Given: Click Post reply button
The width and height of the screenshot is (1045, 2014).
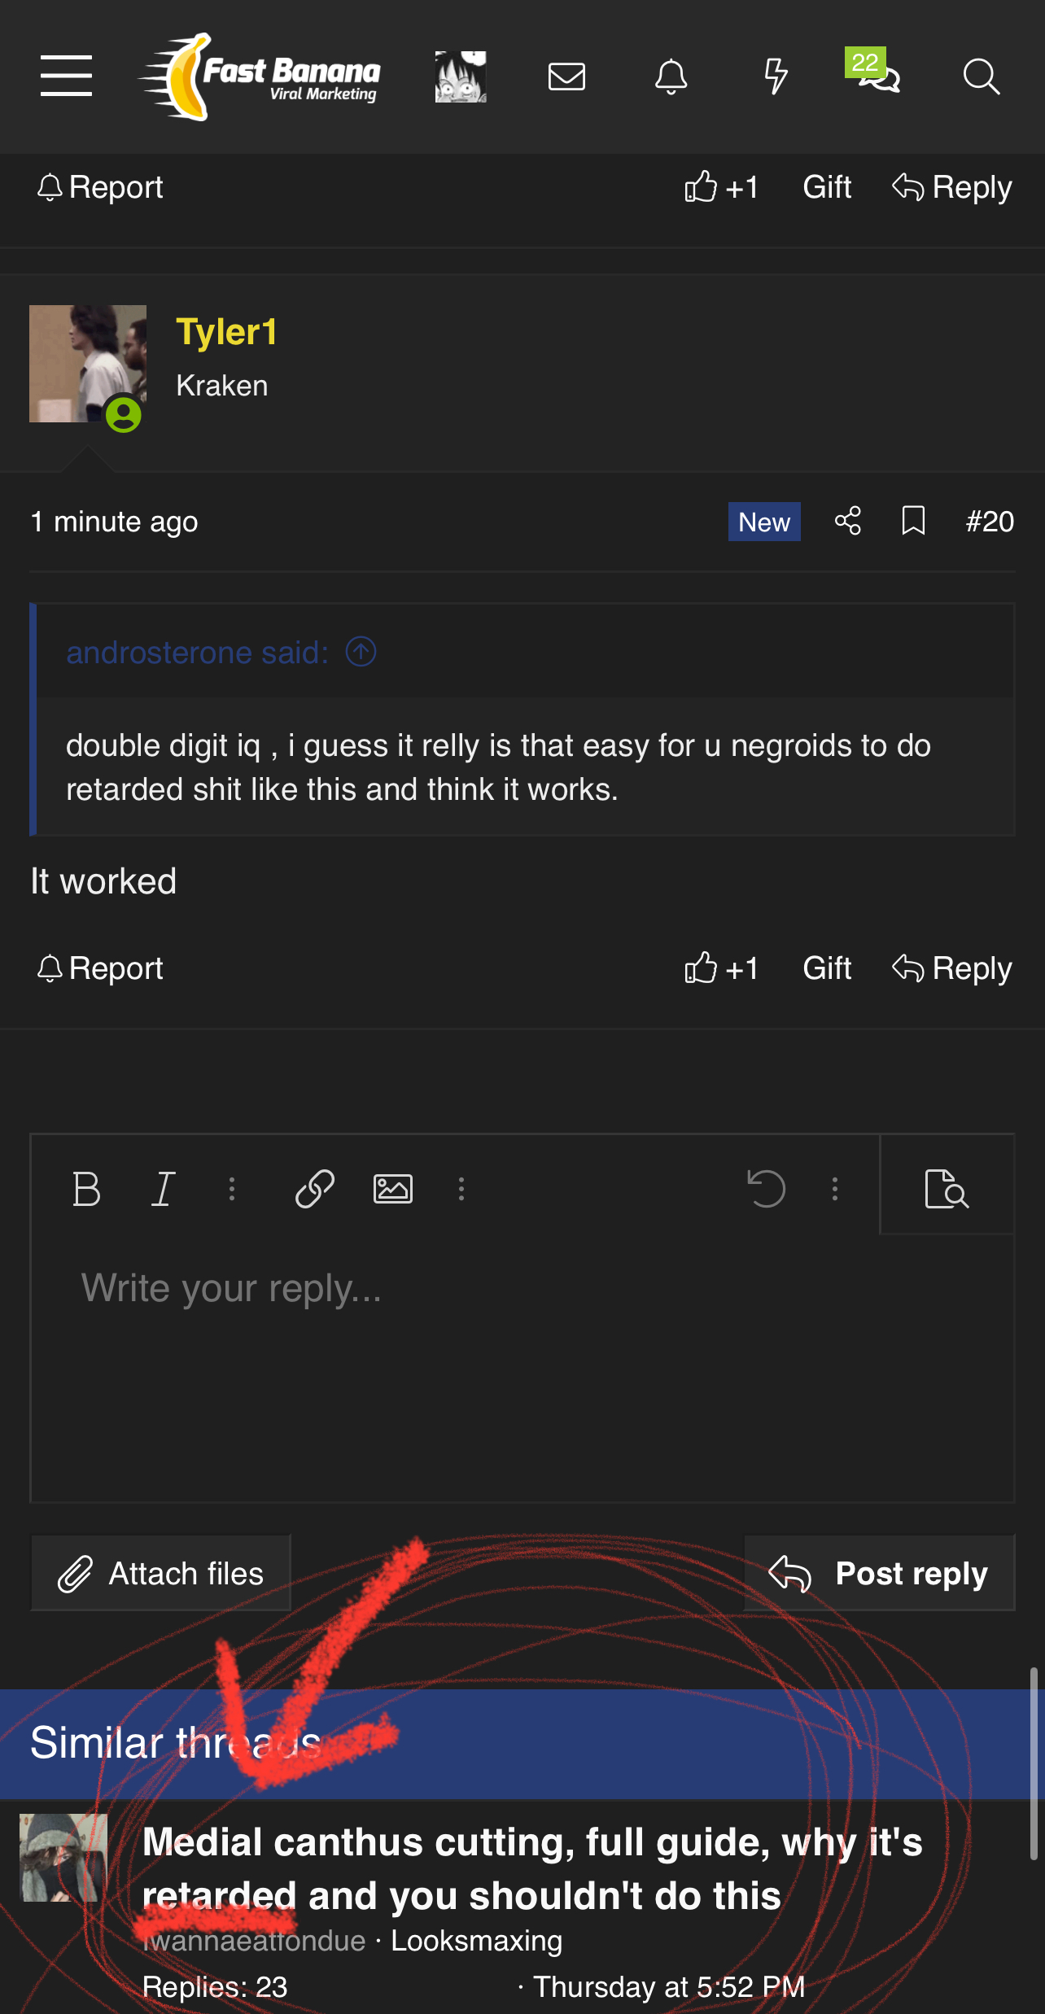Looking at the screenshot, I should click(879, 1573).
